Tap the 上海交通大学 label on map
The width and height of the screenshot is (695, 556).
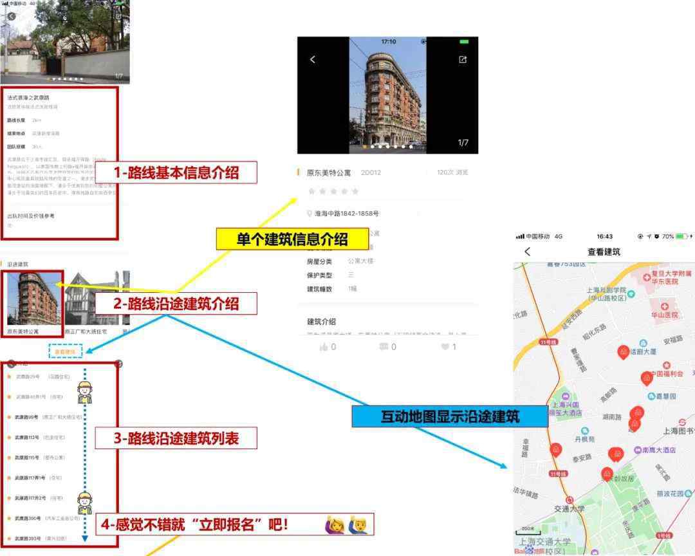click(545, 542)
